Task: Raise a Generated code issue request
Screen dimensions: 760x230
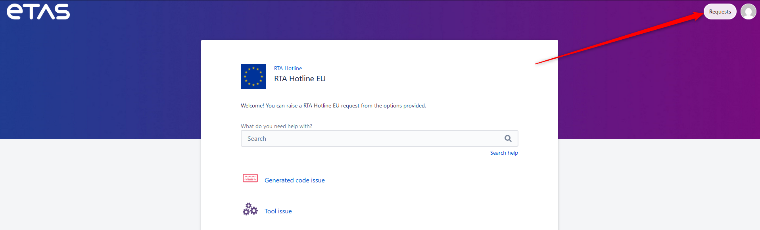Action: [295, 180]
